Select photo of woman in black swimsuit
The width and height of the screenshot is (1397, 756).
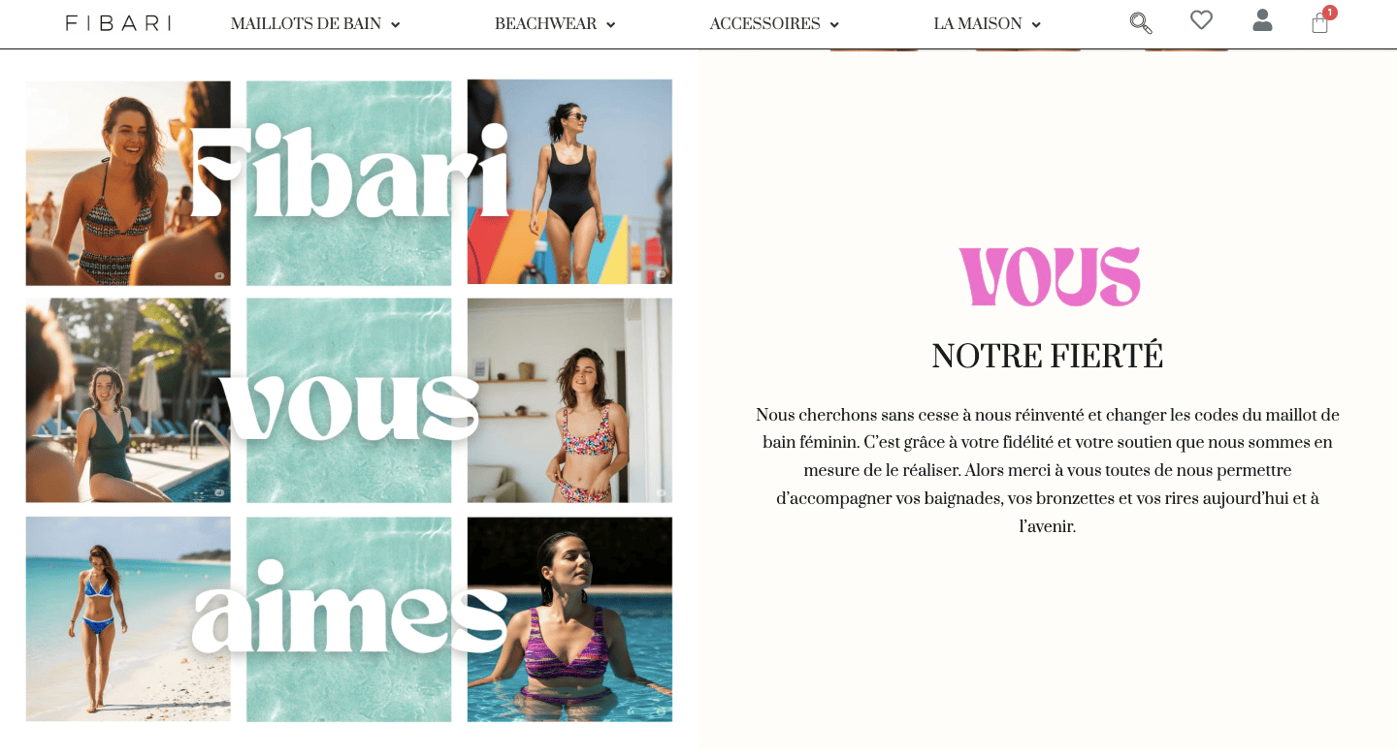[569, 182]
